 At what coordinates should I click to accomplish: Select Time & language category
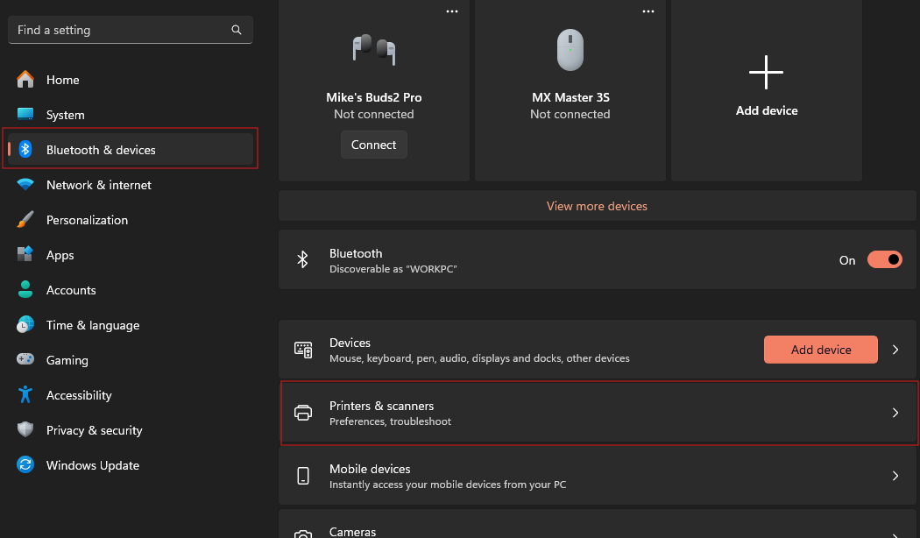(131, 325)
